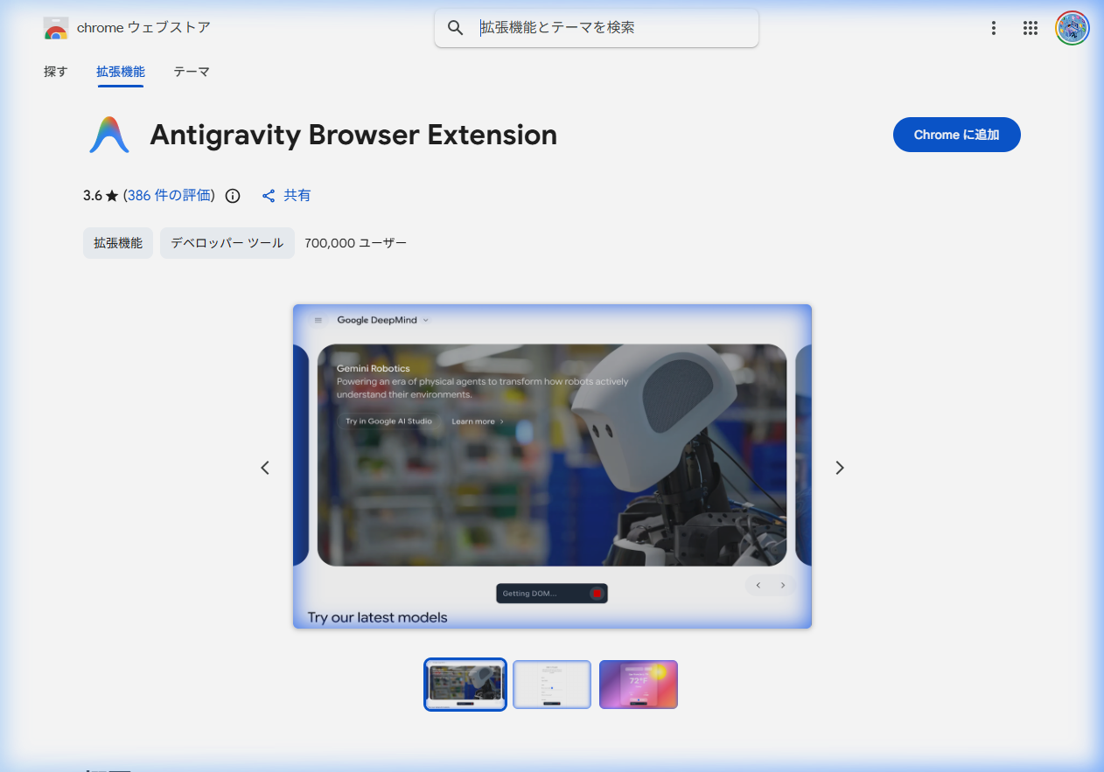Image resolution: width=1104 pixels, height=772 pixels.
Task: Open the 386 件の評価 reviews link
Action: tap(169, 195)
